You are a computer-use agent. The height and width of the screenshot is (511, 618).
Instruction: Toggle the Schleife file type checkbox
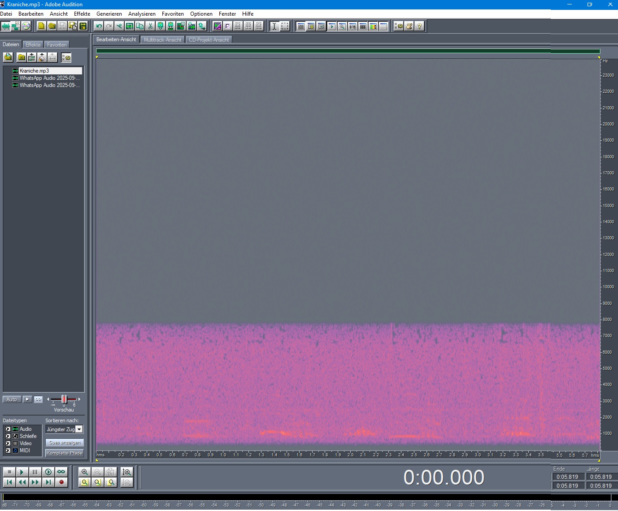(8, 436)
